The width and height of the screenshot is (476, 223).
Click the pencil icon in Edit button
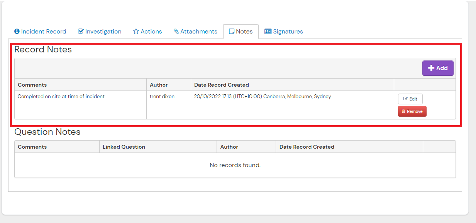[405, 99]
